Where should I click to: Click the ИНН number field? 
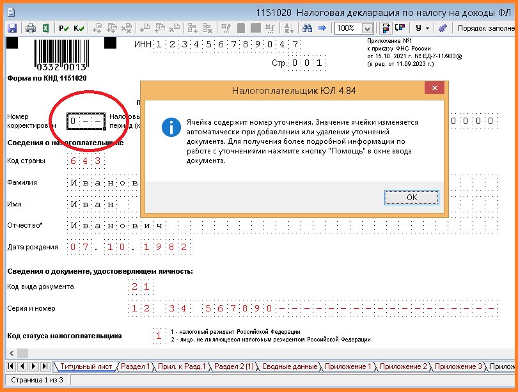[227, 44]
